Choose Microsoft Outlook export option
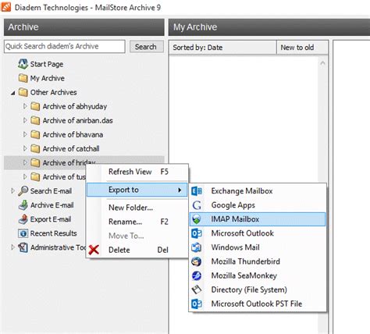The image size is (370, 334). [258, 233]
